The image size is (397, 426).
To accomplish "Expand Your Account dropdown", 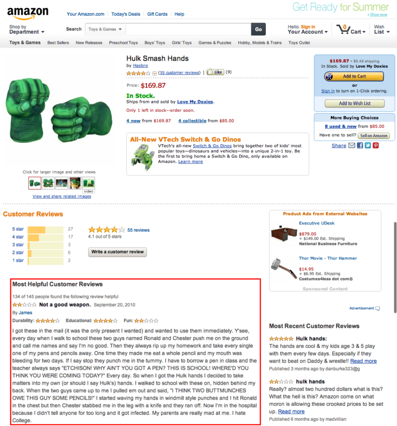I will click(308, 29).
